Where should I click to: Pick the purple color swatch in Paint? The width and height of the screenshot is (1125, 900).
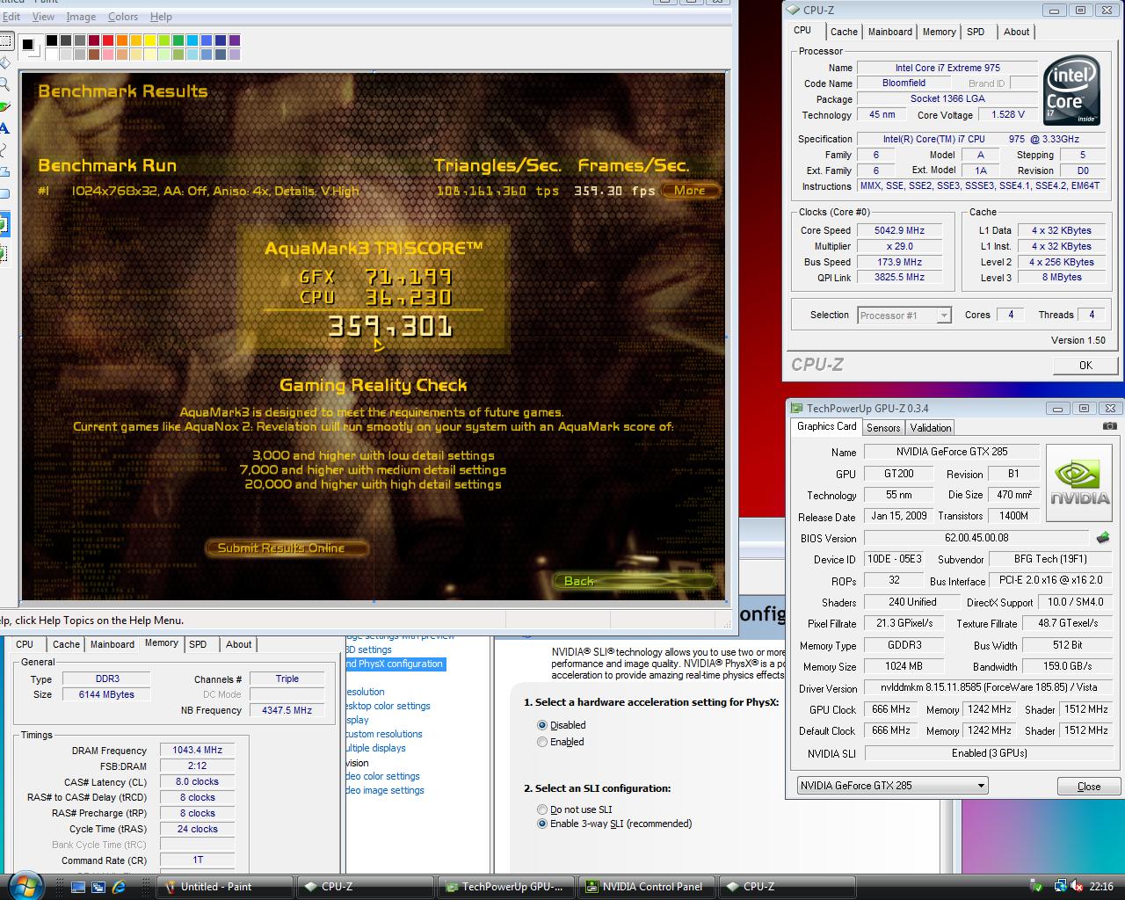coord(235,40)
